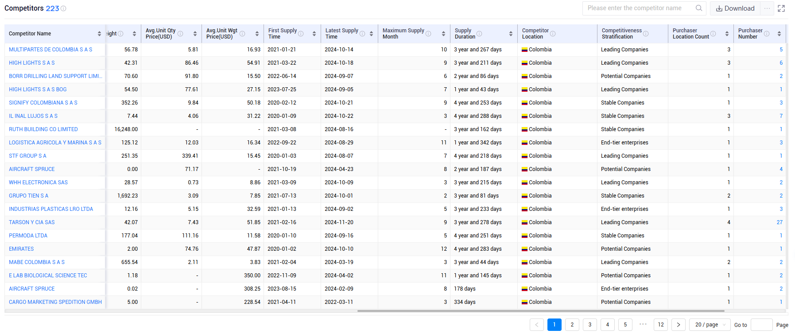Screen dimensions: 795x334
Task: Open purchaser number 7 for IL INAL LUJOS
Action: pos(781,116)
